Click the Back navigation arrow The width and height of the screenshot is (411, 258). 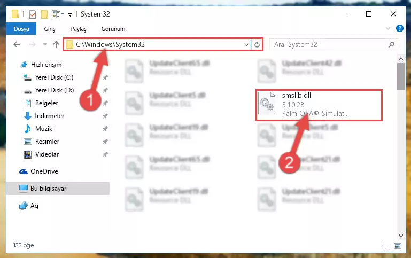tap(17, 44)
